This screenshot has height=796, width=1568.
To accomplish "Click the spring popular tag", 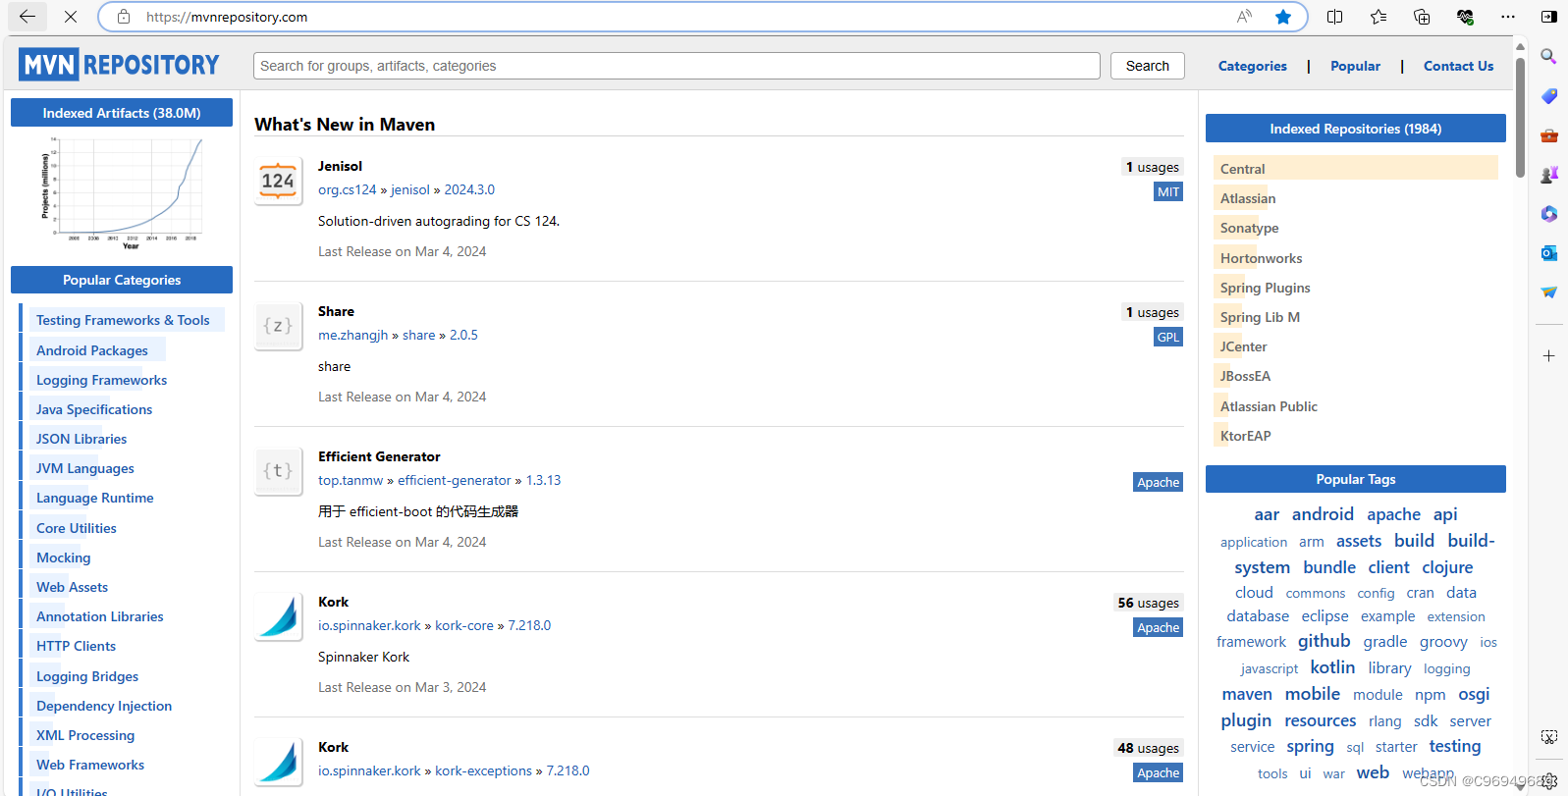I will [x=1310, y=747].
